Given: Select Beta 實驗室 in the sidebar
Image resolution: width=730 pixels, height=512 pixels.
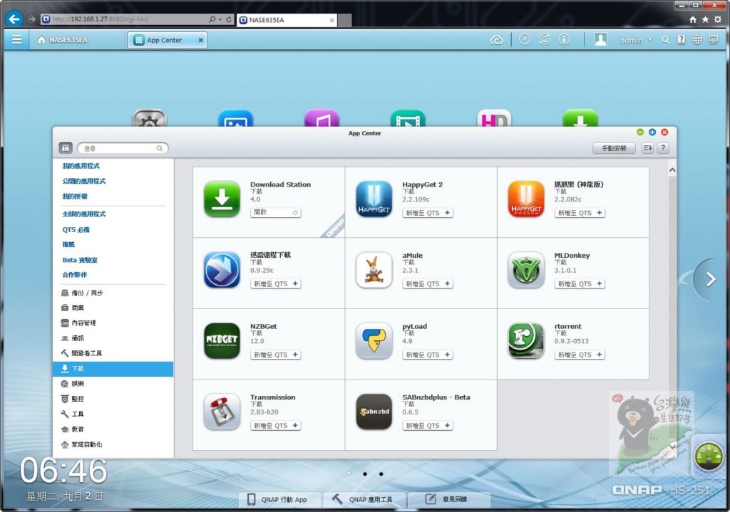Looking at the screenshot, I should [x=80, y=260].
